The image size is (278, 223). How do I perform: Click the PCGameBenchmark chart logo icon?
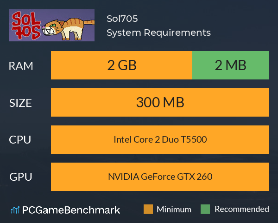click(x=15, y=210)
